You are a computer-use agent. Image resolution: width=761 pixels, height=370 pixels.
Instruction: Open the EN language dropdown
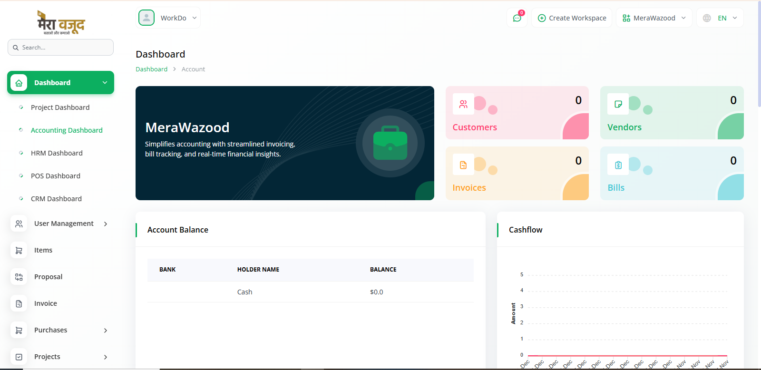tap(720, 18)
